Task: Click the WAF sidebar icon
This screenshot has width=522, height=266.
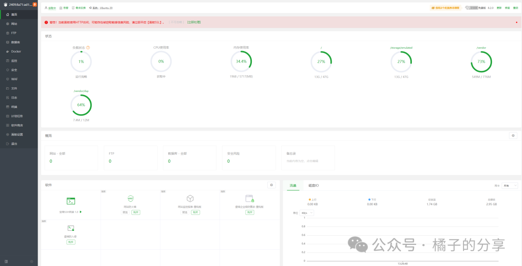Action: [x=7, y=79]
